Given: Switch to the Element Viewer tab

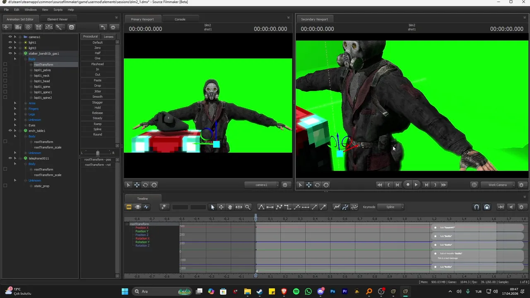Looking at the screenshot, I should [x=58, y=19].
